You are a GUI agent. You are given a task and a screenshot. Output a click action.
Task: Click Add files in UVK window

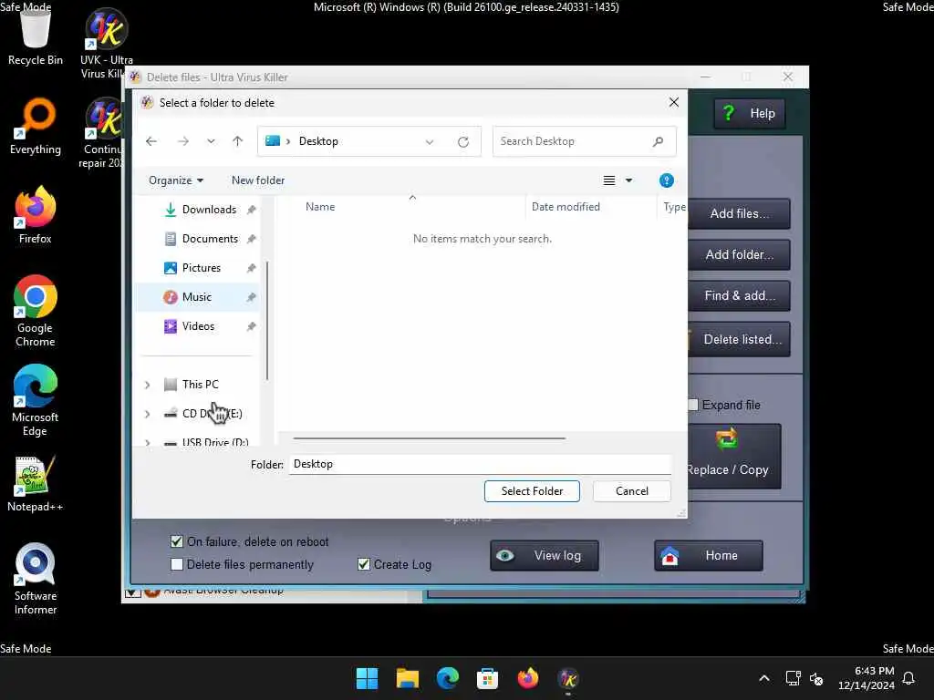tap(739, 213)
